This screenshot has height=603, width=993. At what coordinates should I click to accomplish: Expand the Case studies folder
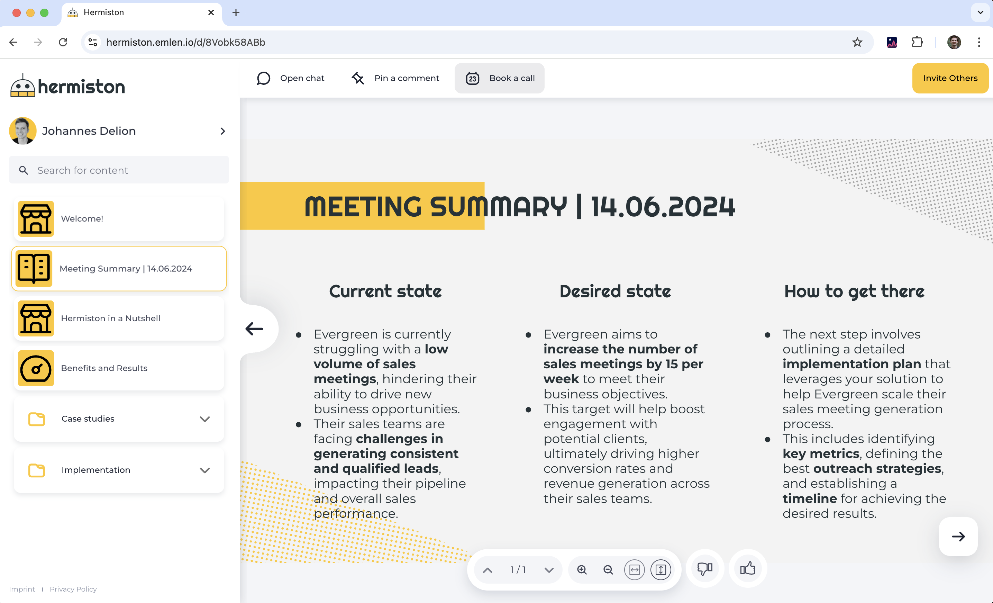coord(205,419)
